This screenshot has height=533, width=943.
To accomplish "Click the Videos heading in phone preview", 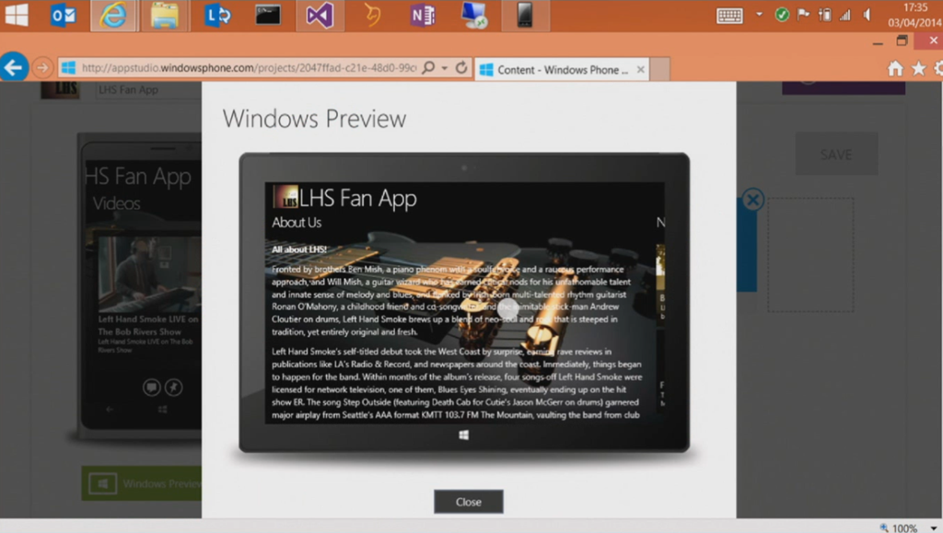I will pyautogui.click(x=117, y=203).
